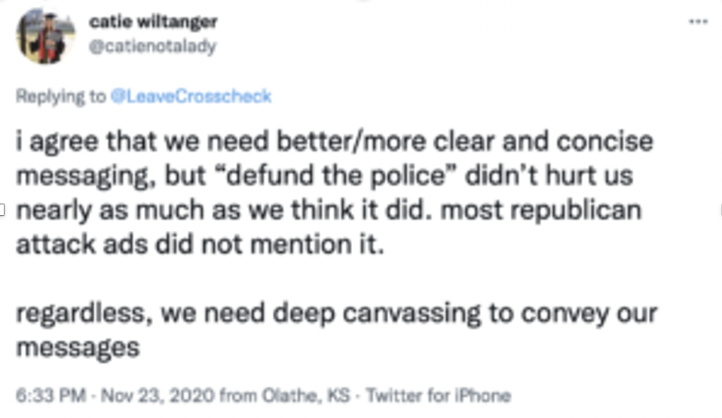Click the Twitter for iPhone source label
This screenshot has height=418, width=722.
point(438,395)
